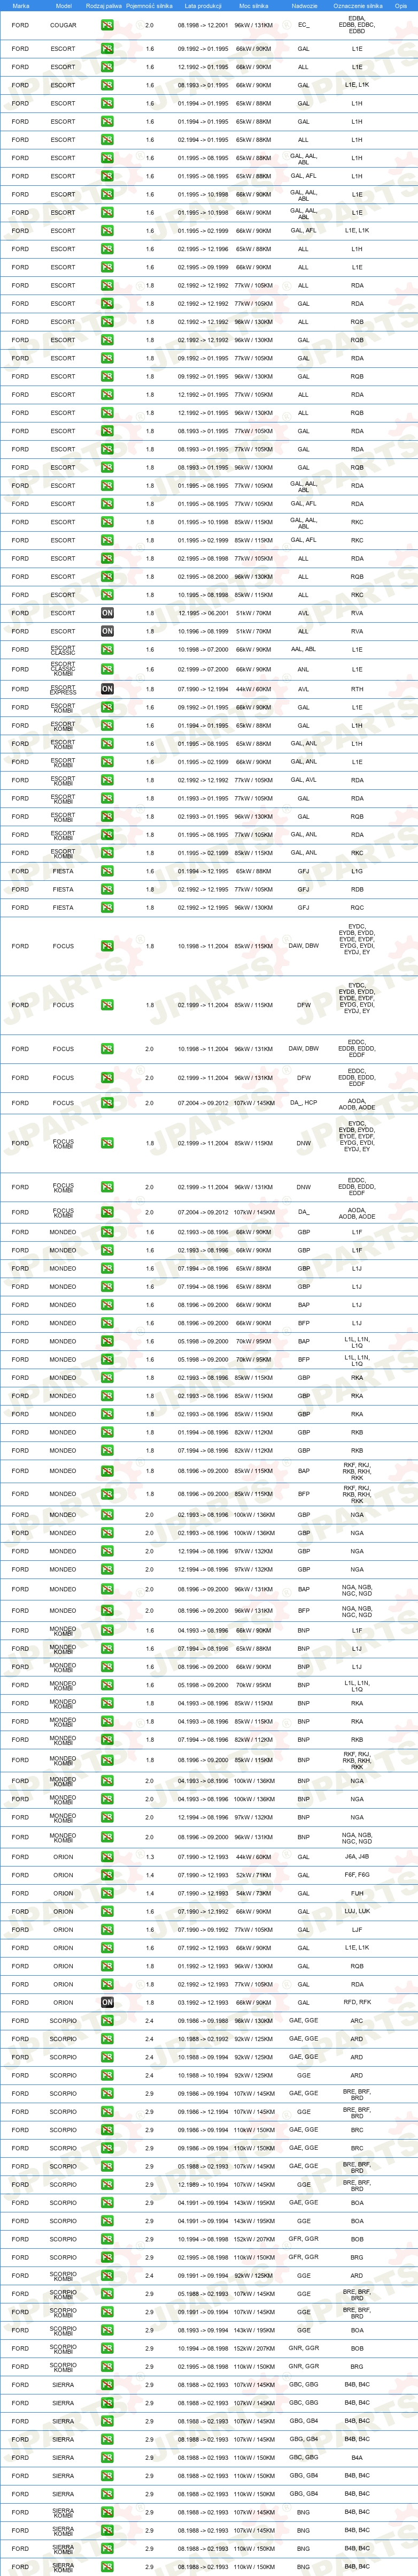Click engine codes EDBA, EDBB, EDBC, EDBD
This screenshot has height=2576, width=418.
click(357, 25)
